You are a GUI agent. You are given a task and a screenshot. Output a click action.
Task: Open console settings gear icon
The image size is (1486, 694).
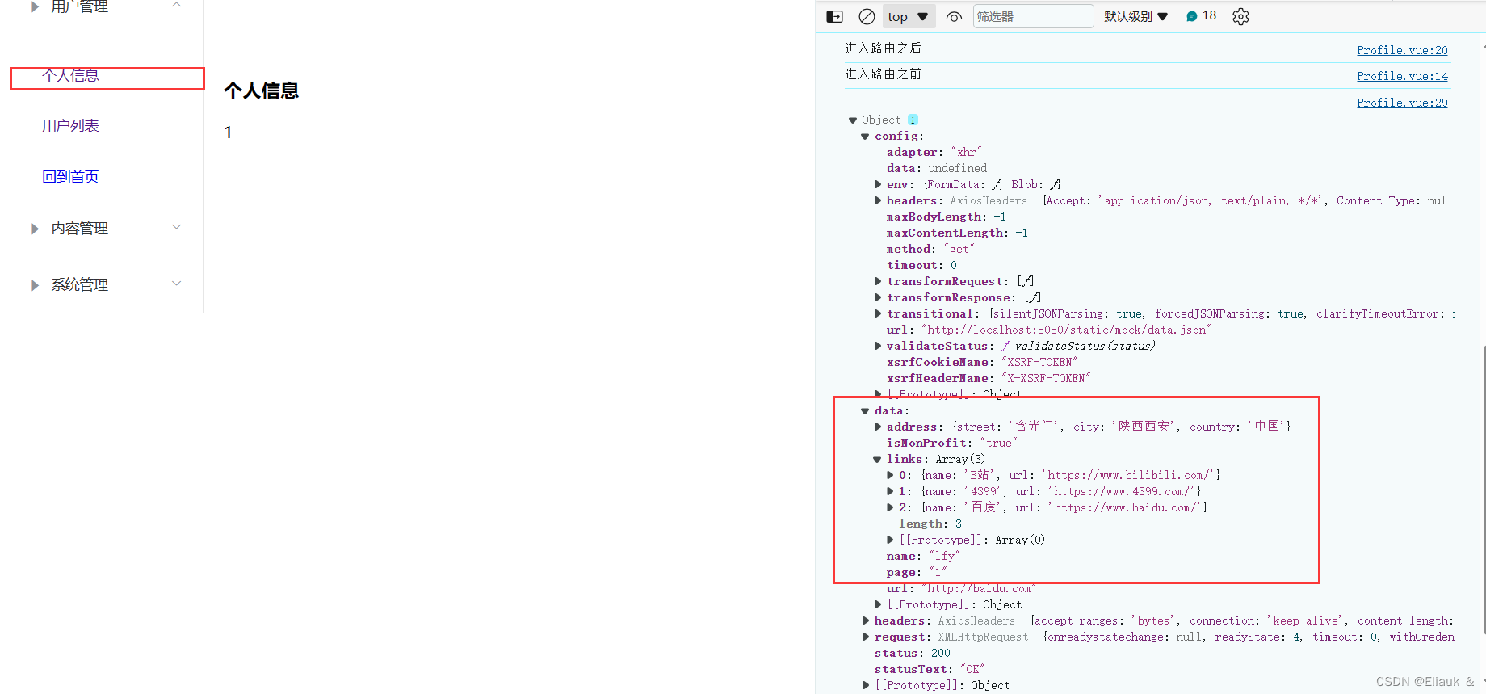[1241, 16]
